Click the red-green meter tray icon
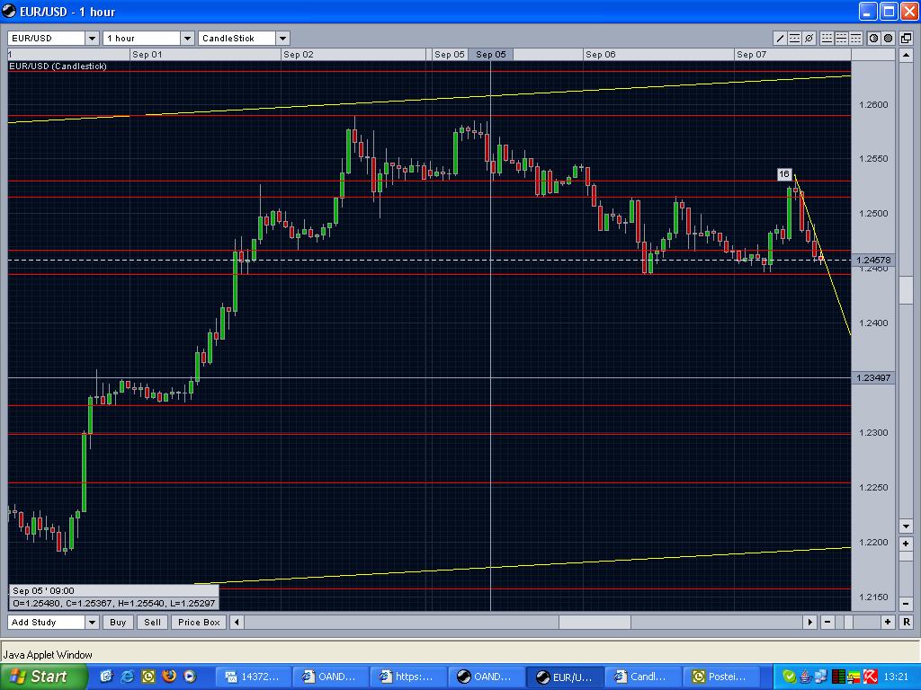This screenshot has height=690, width=921. point(838,677)
